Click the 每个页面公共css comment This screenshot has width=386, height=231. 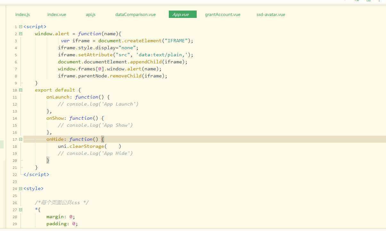pos(62,203)
